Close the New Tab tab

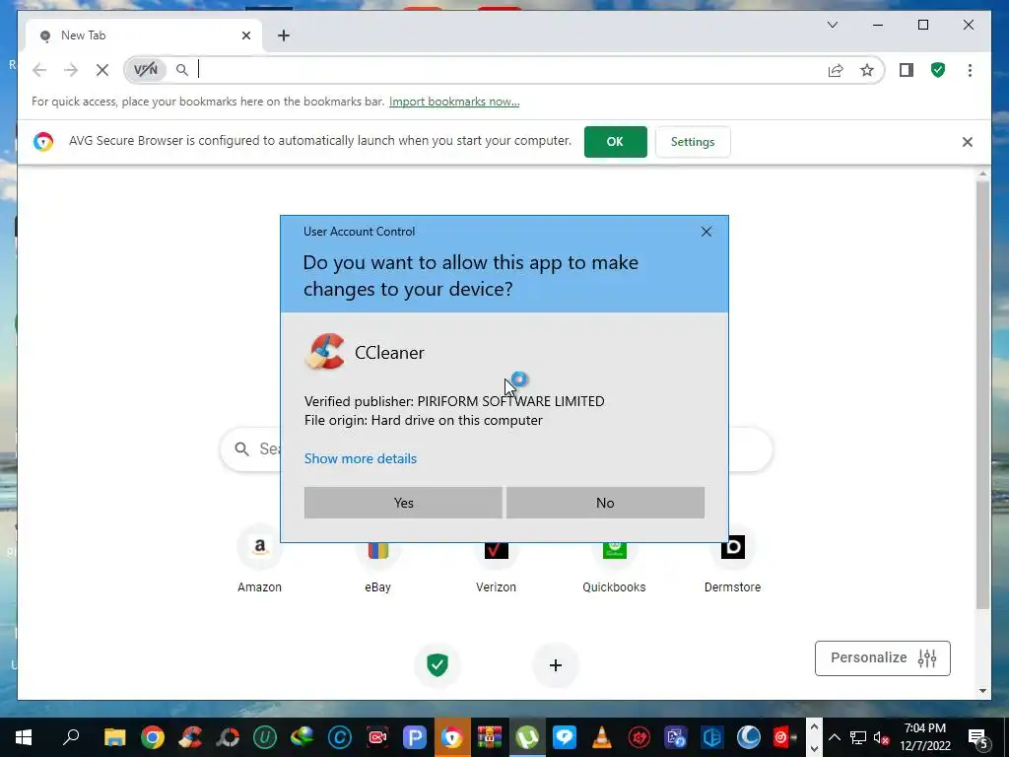point(245,35)
